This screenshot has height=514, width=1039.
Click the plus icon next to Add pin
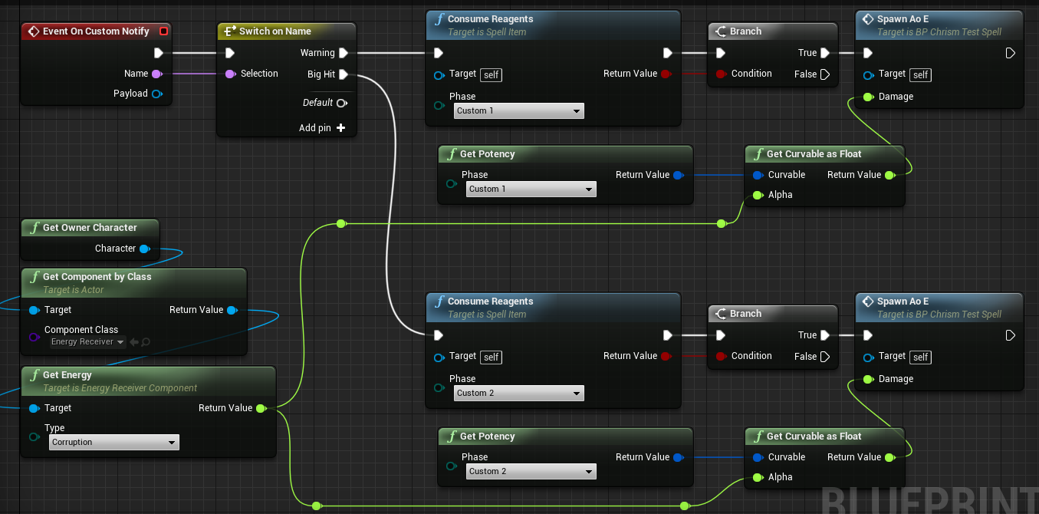(341, 128)
